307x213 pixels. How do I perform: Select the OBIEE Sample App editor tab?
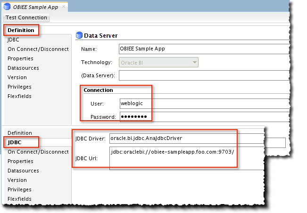35,7
